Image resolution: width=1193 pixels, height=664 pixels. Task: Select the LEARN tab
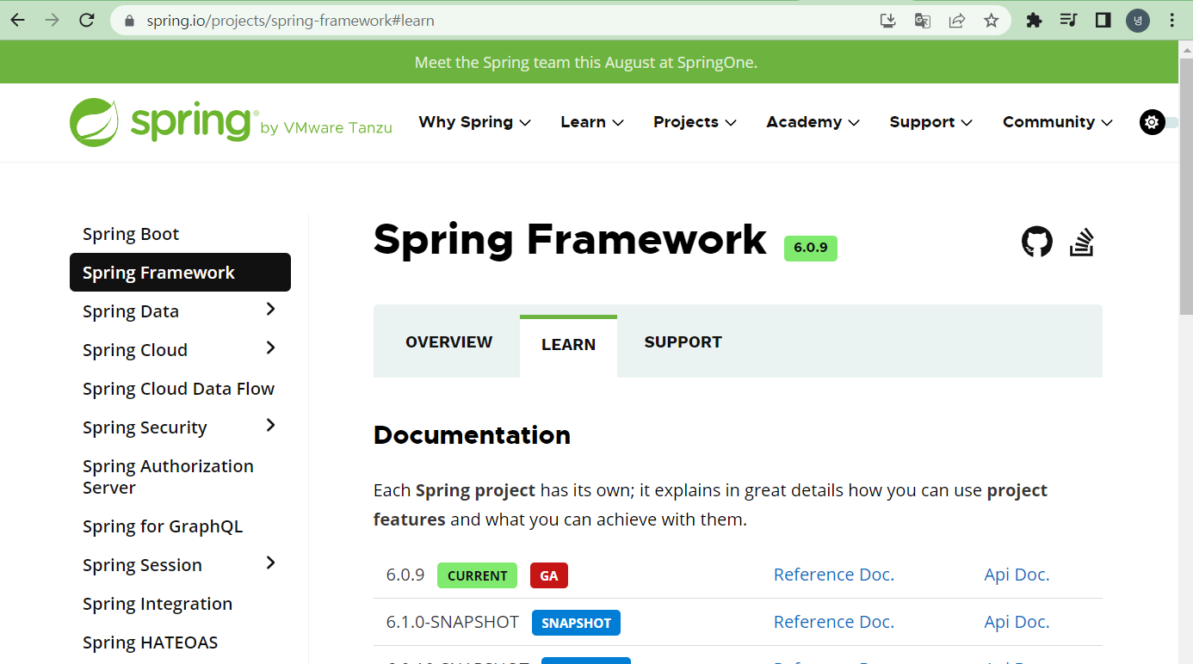[x=568, y=345]
